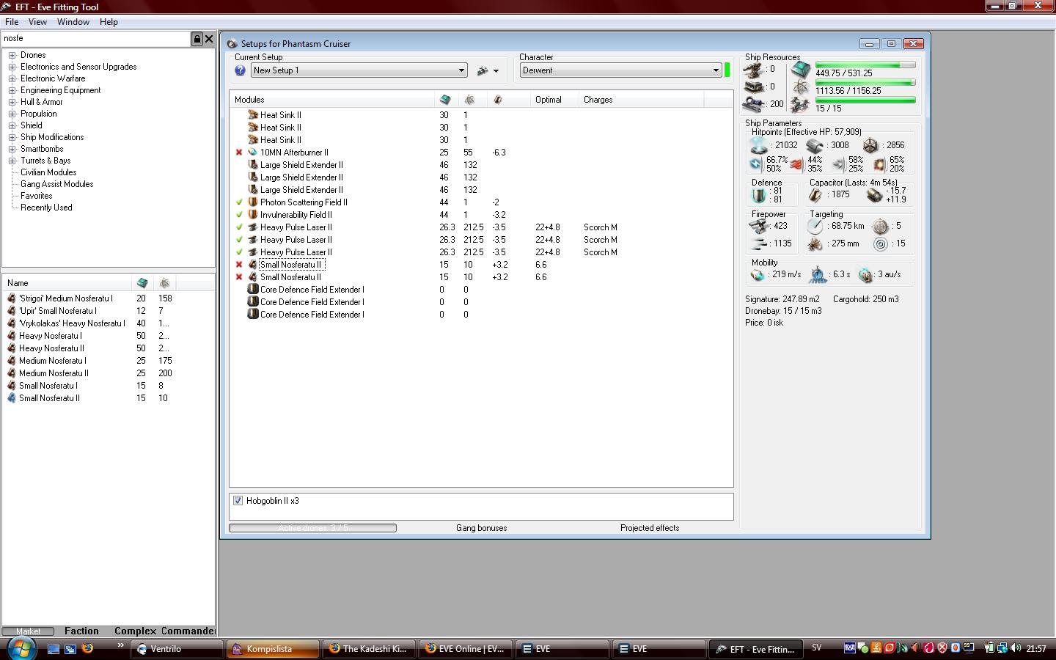Screen dimensions: 1056x660
Task: Click the shield hitpoints icon showing 21032
Action: pos(759,145)
